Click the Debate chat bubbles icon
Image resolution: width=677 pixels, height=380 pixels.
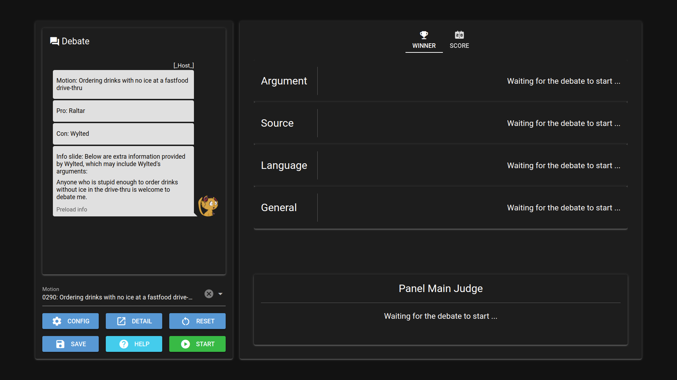click(54, 41)
